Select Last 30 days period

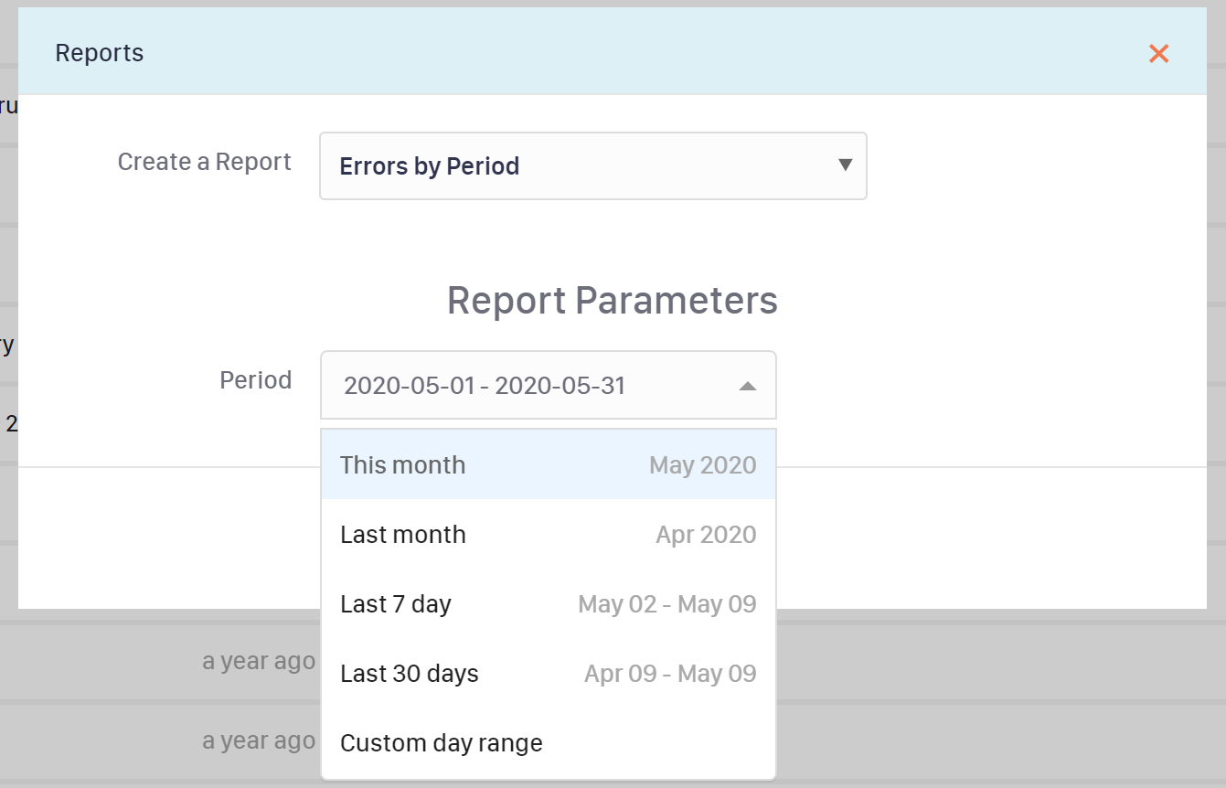[x=410, y=674]
